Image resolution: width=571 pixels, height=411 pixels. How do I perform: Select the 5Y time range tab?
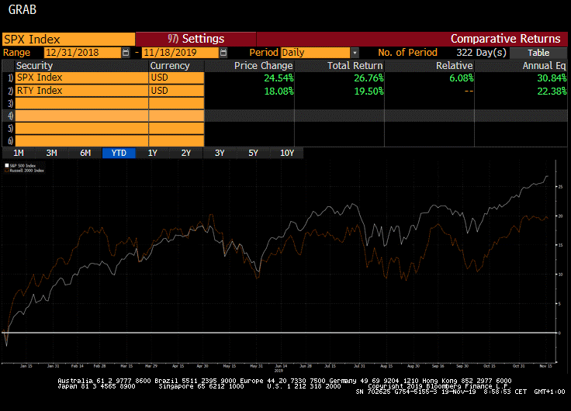(253, 153)
